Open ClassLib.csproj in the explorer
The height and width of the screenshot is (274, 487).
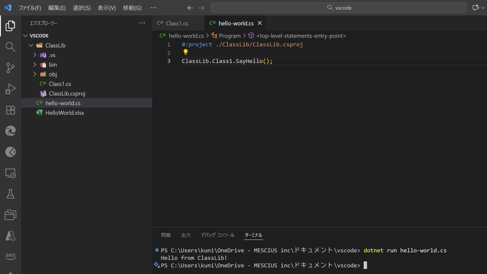tap(67, 93)
